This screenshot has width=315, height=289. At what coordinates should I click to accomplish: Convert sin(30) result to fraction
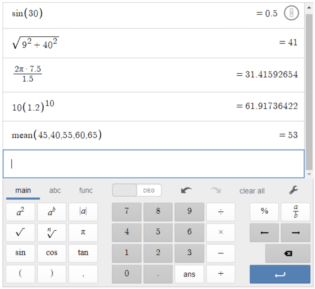tap(291, 13)
